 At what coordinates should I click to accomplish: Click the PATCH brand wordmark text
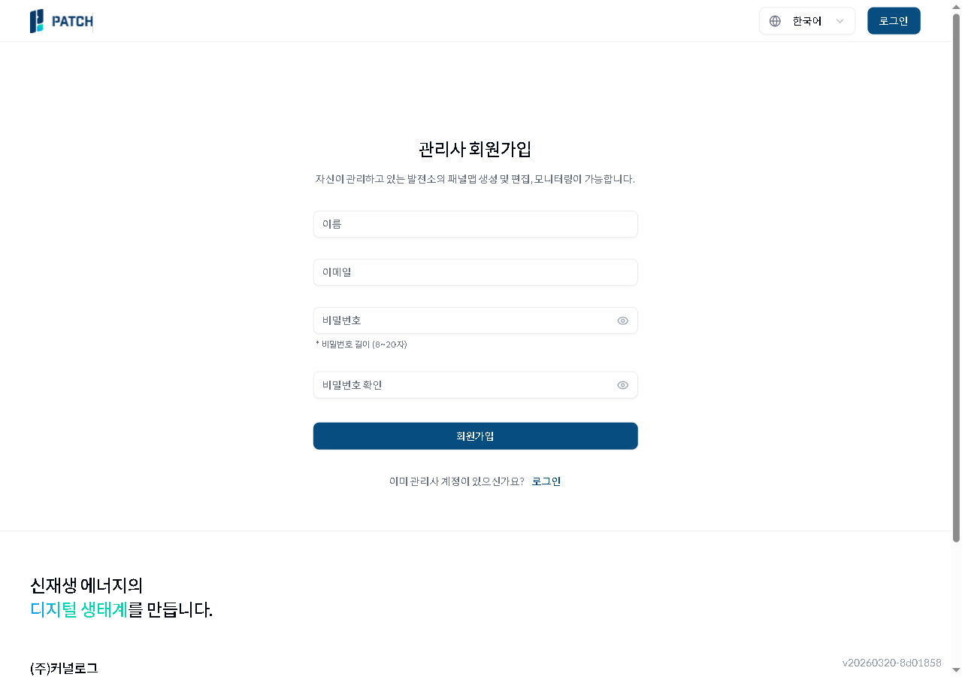(73, 21)
